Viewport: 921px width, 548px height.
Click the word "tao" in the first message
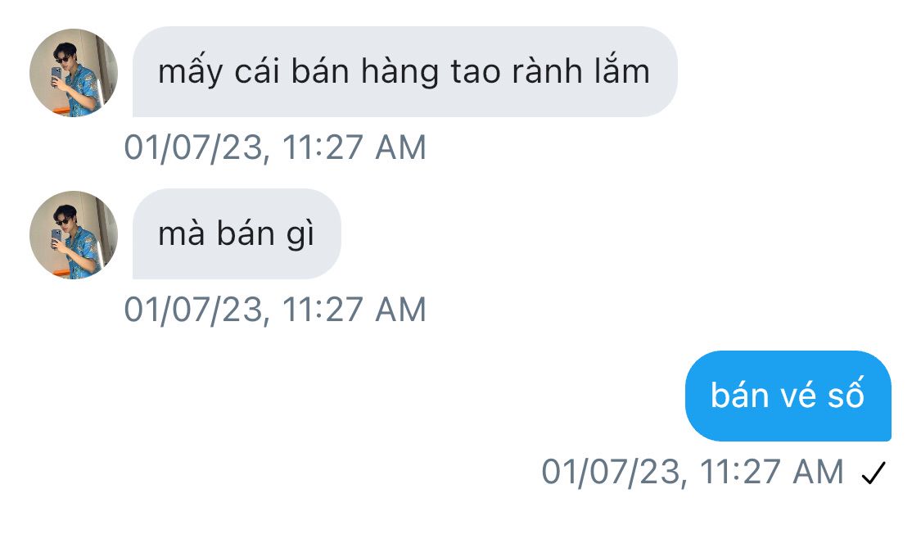[x=476, y=72]
